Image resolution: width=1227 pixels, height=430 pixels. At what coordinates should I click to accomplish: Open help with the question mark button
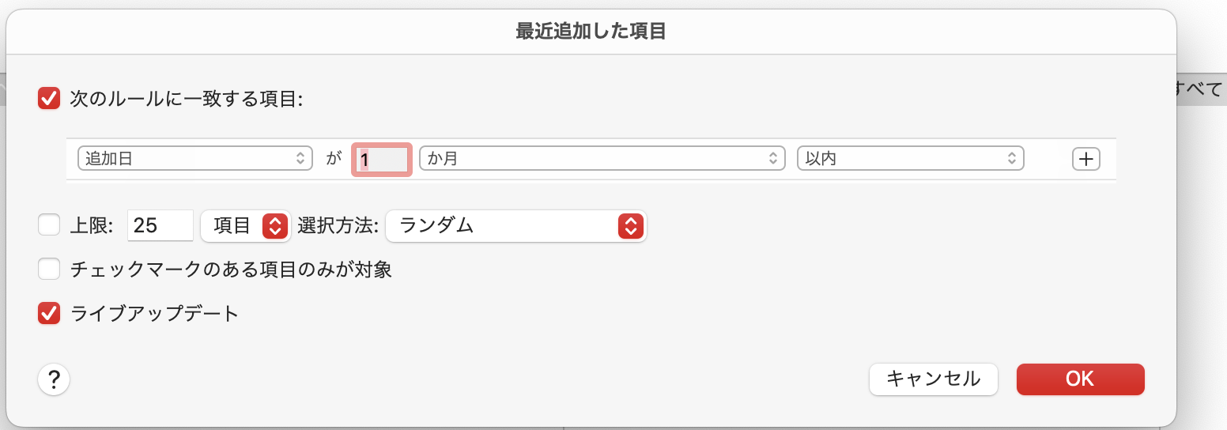point(54,380)
